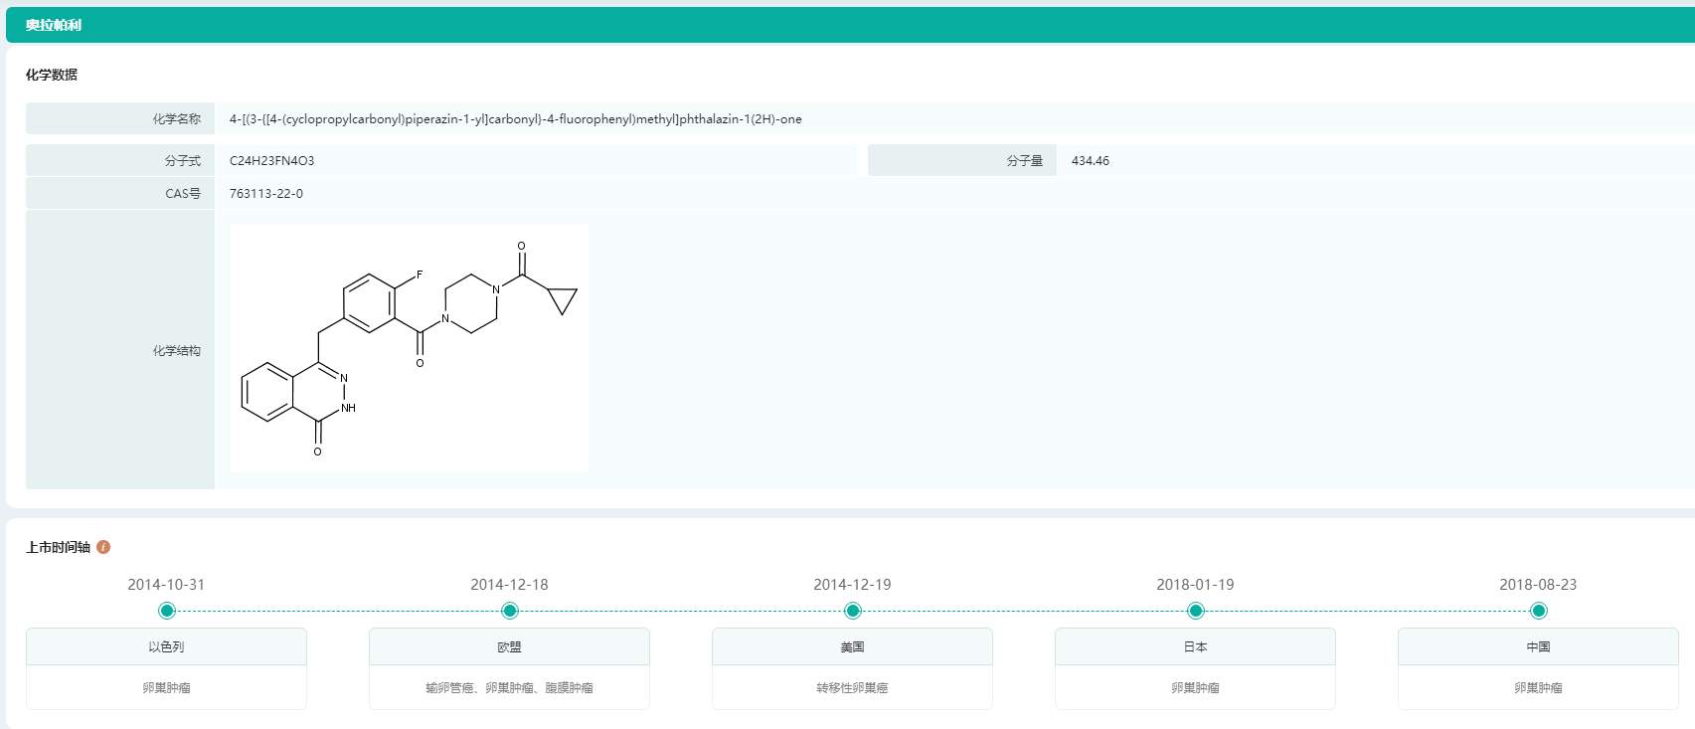This screenshot has width=1695, height=729.
Task: Click 转移性卵巢癌 indication under 美国
Action: coord(852,688)
